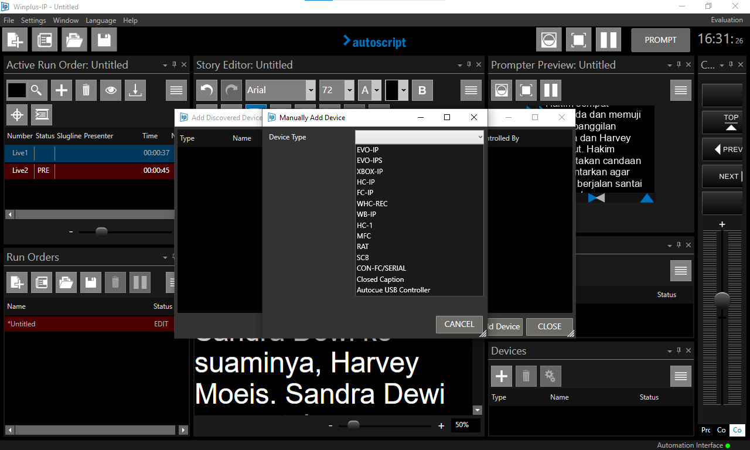Open the Active Run Order hamburger menu
Image resolution: width=750 pixels, height=450 pixels.
coord(176,90)
